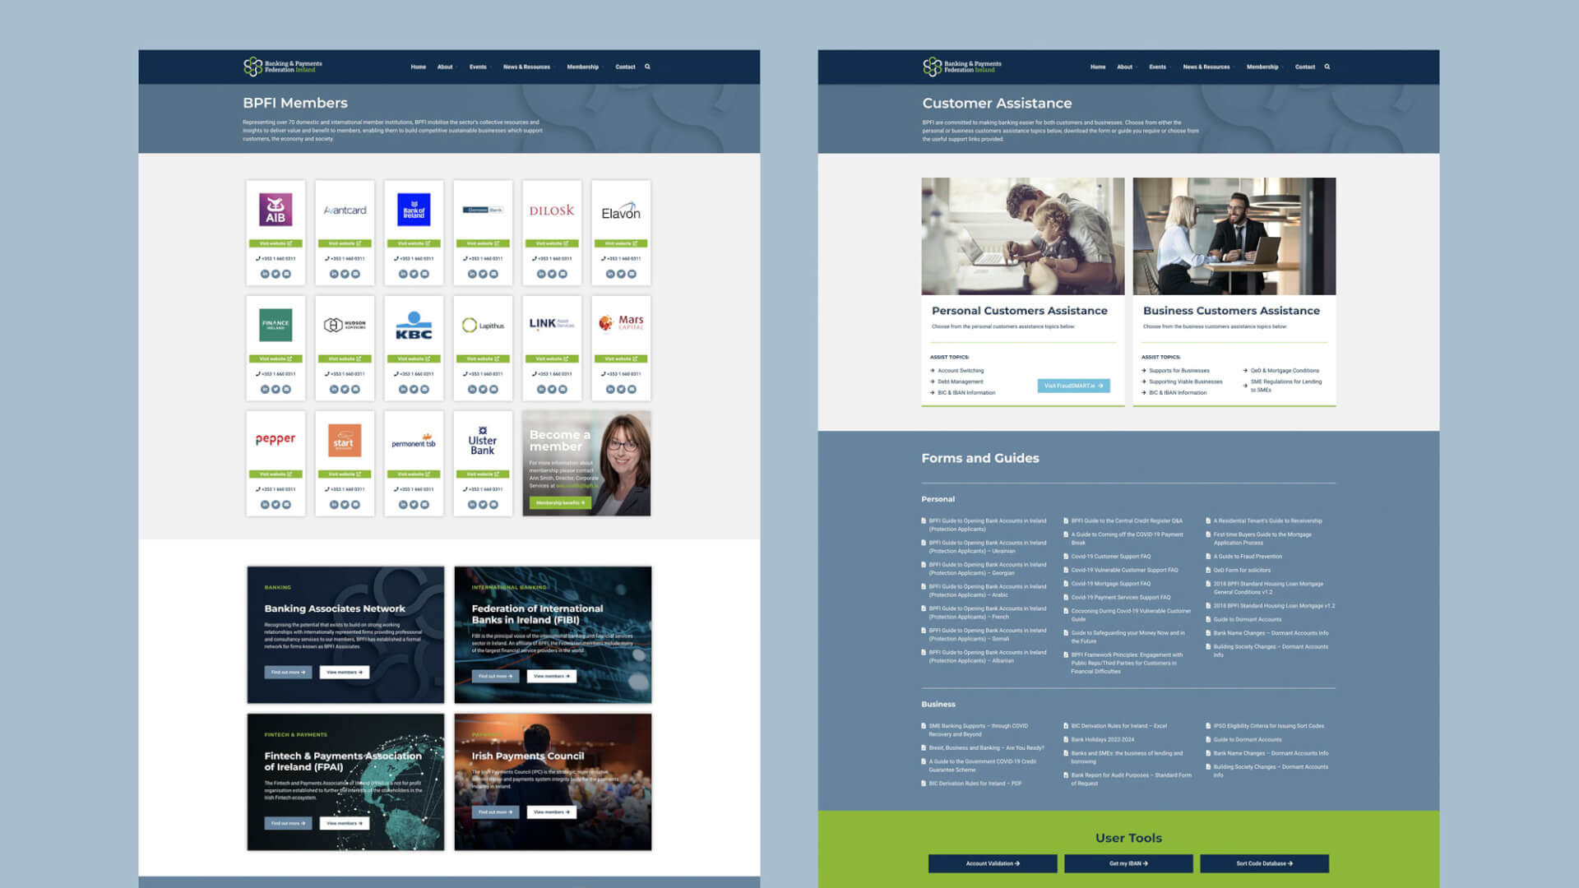Click the Federation of International Banks card thumbnail

click(553, 634)
